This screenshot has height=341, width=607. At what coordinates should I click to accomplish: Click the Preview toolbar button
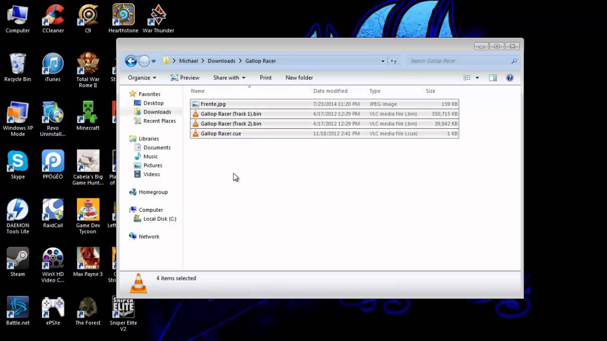coord(185,78)
